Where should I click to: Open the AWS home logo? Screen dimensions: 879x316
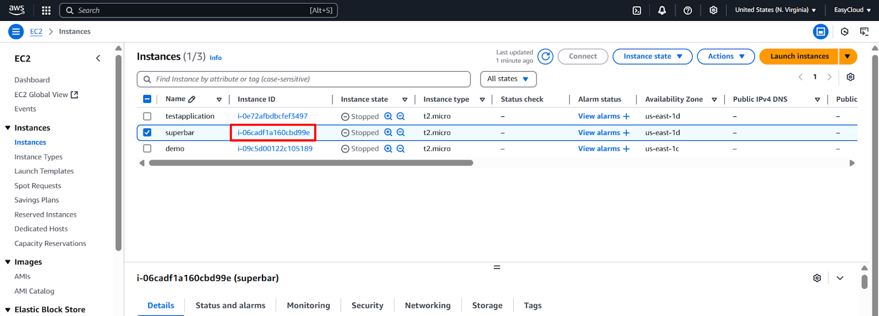point(16,10)
